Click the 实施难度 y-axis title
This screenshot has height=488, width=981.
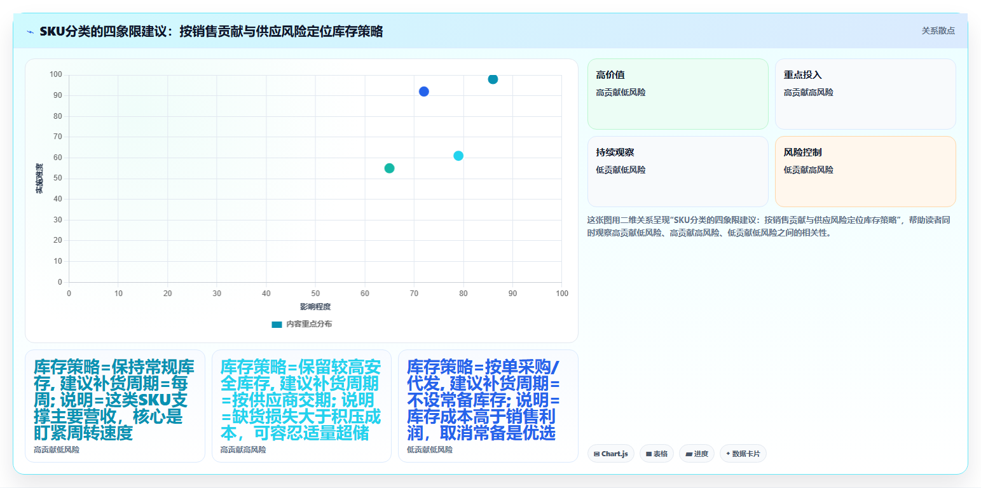[x=39, y=179]
